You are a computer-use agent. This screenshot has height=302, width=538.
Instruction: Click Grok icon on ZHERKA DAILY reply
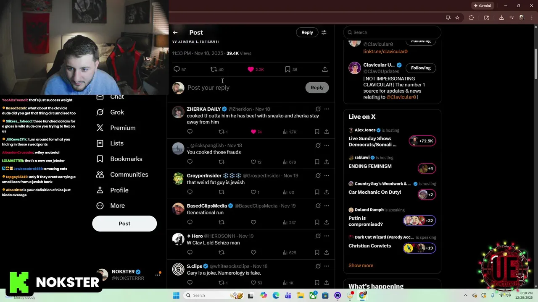tap(318, 109)
